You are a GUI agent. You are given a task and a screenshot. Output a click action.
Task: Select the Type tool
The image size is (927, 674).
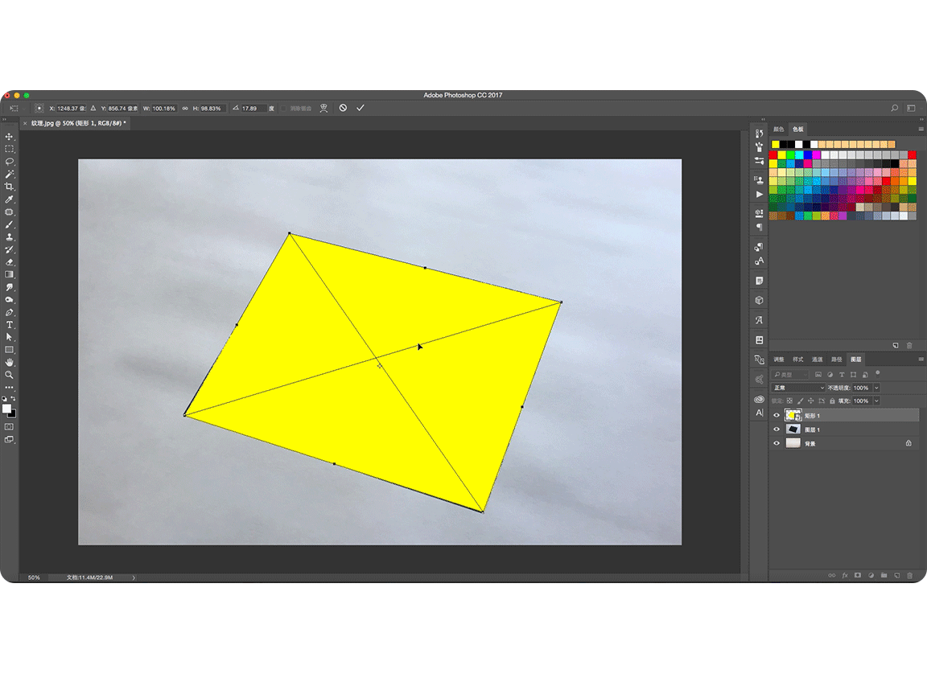10,325
